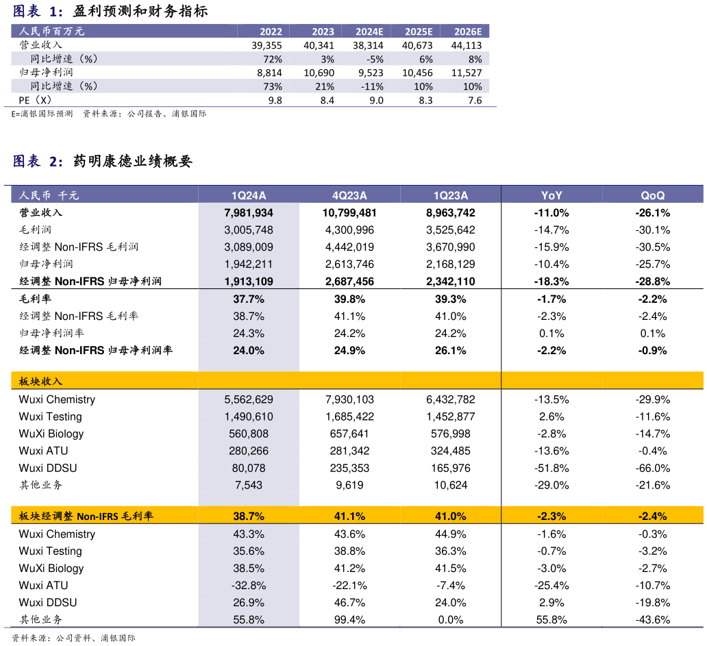This screenshot has width=707, height=646.
Task: Select the title 图表 1: 盈利预测和财务指标
Action: click(x=110, y=10)
